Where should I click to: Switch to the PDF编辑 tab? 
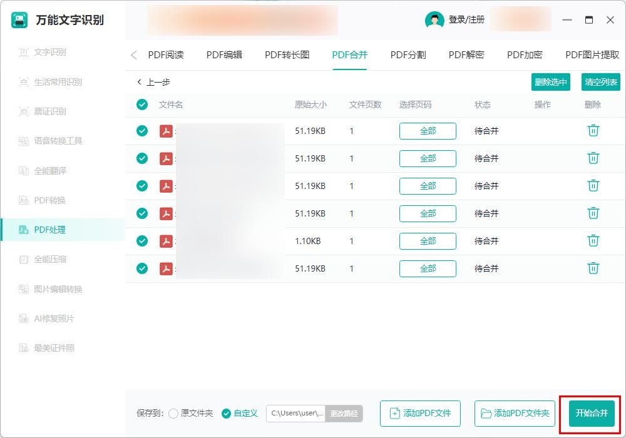point(224,54)
